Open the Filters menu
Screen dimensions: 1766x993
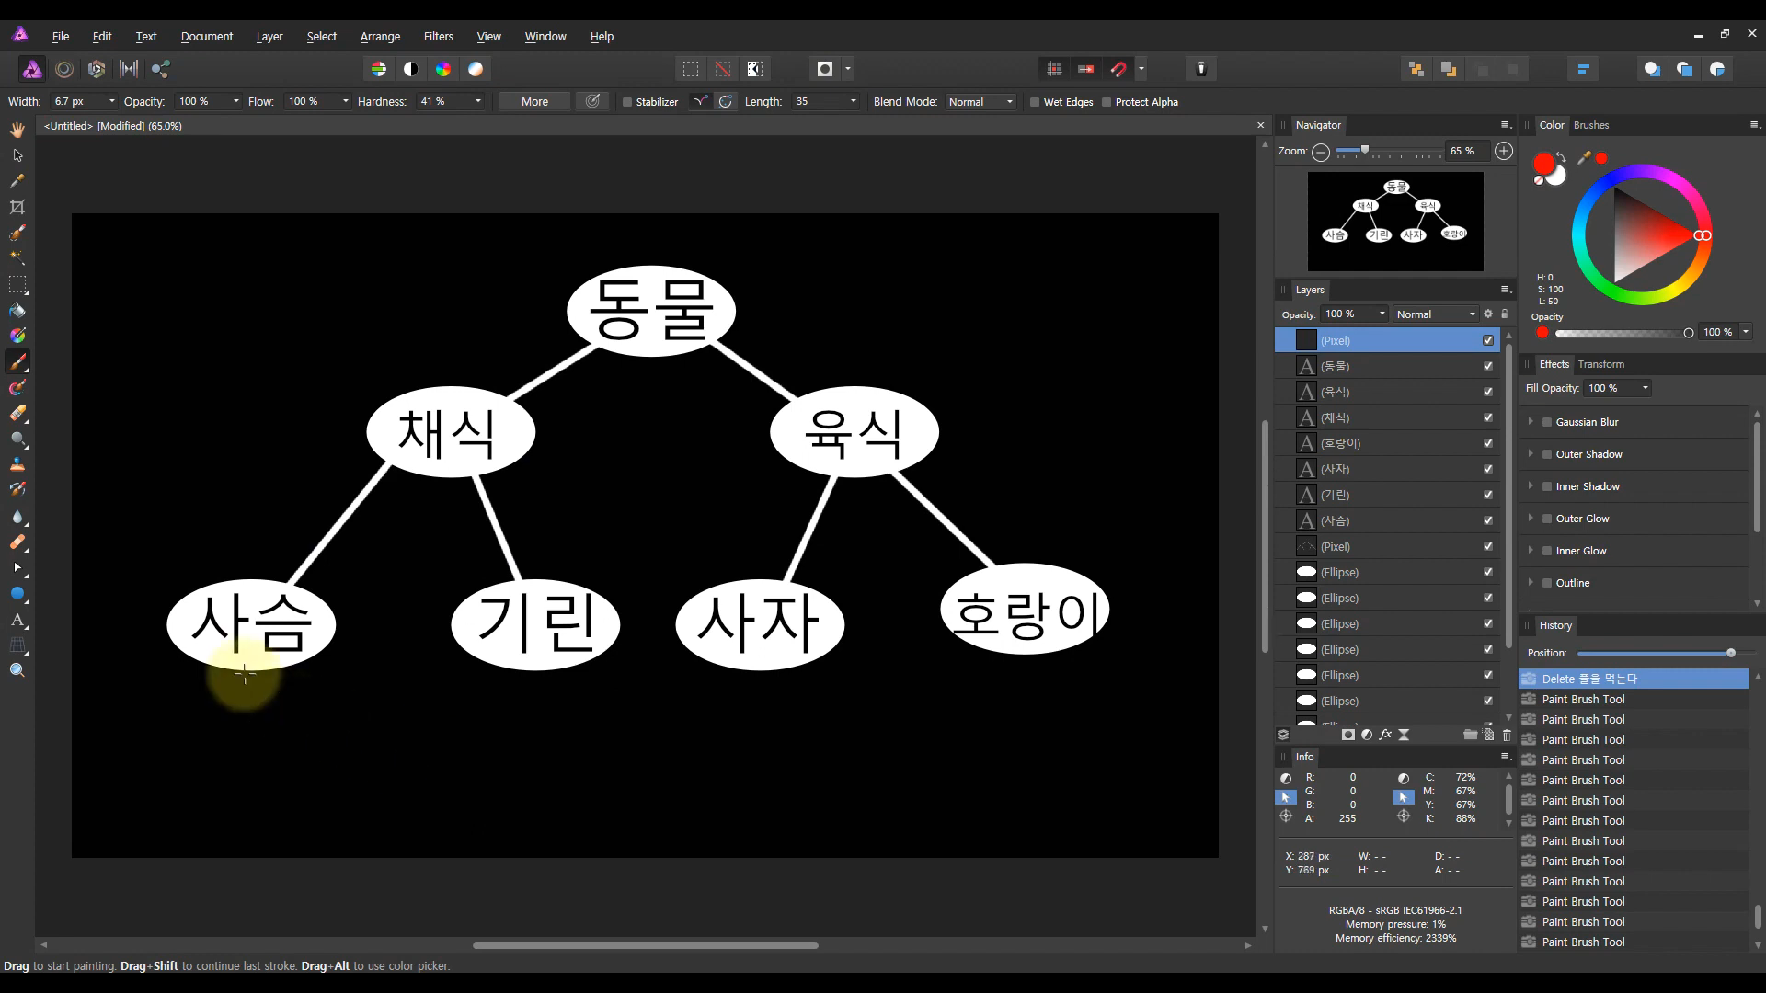point(438,37)
